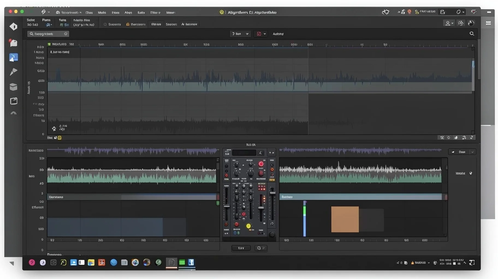Image resolution: width=498 pixels, height=279 pixels.
Task: Open the Cboa dropdown in right panel
Action: pyautogui.click(x=462, y=152)
